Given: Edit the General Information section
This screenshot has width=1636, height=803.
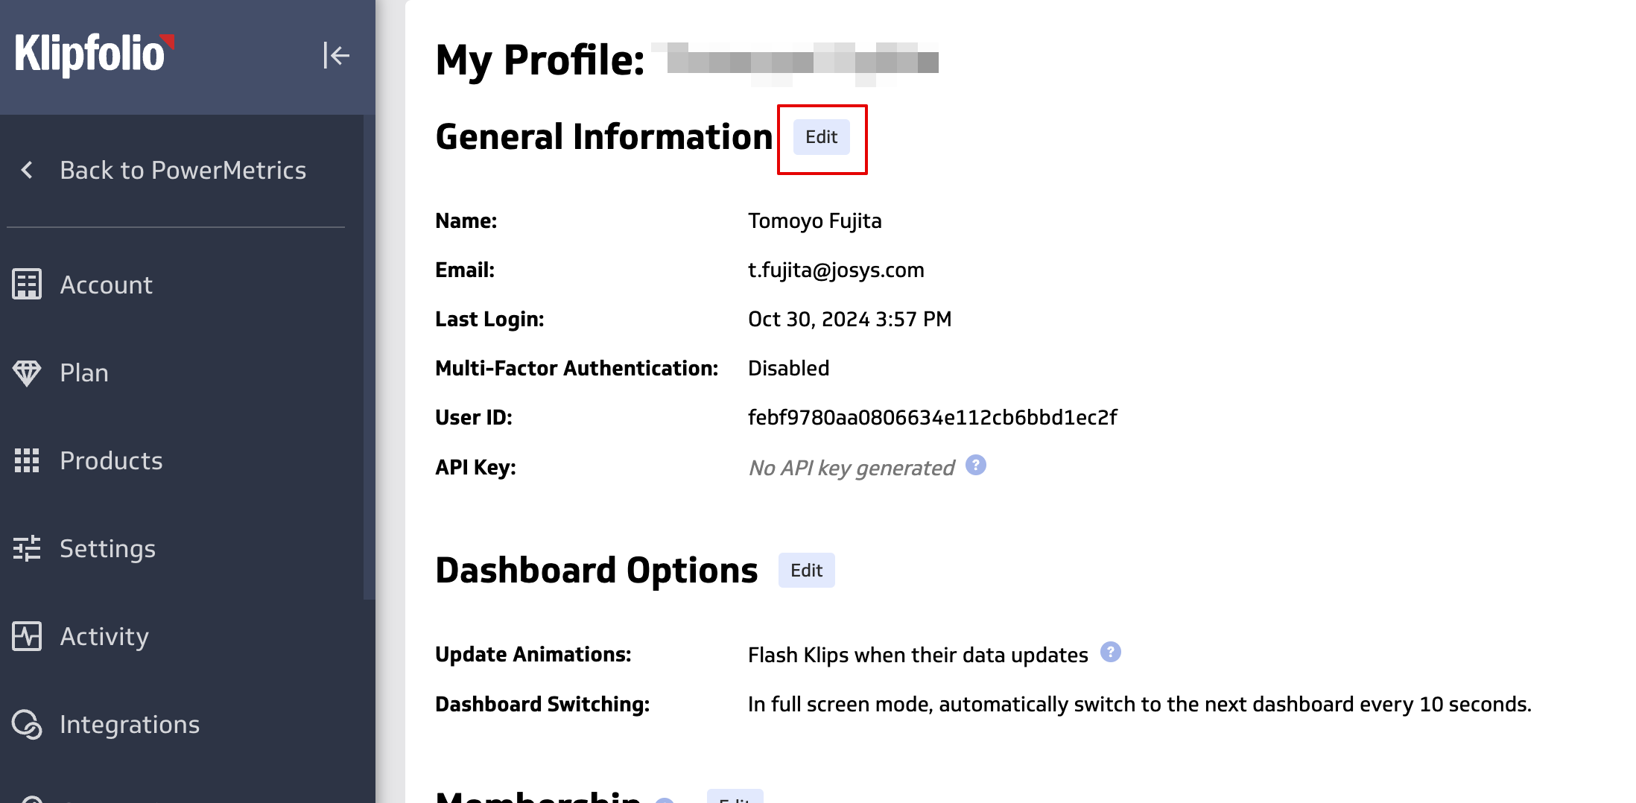Looking at the screenshot, I should pos(821,138).
